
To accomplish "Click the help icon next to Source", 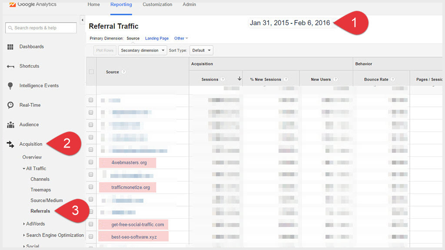I will (x=123, y=72).
